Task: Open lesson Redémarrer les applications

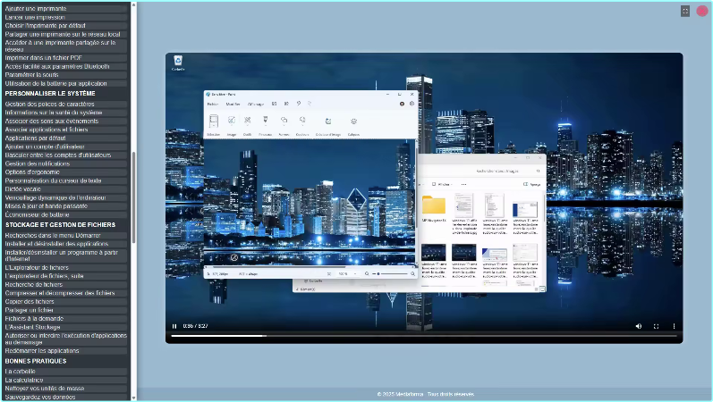Action: pyautogui.click(x=65, y=351)
